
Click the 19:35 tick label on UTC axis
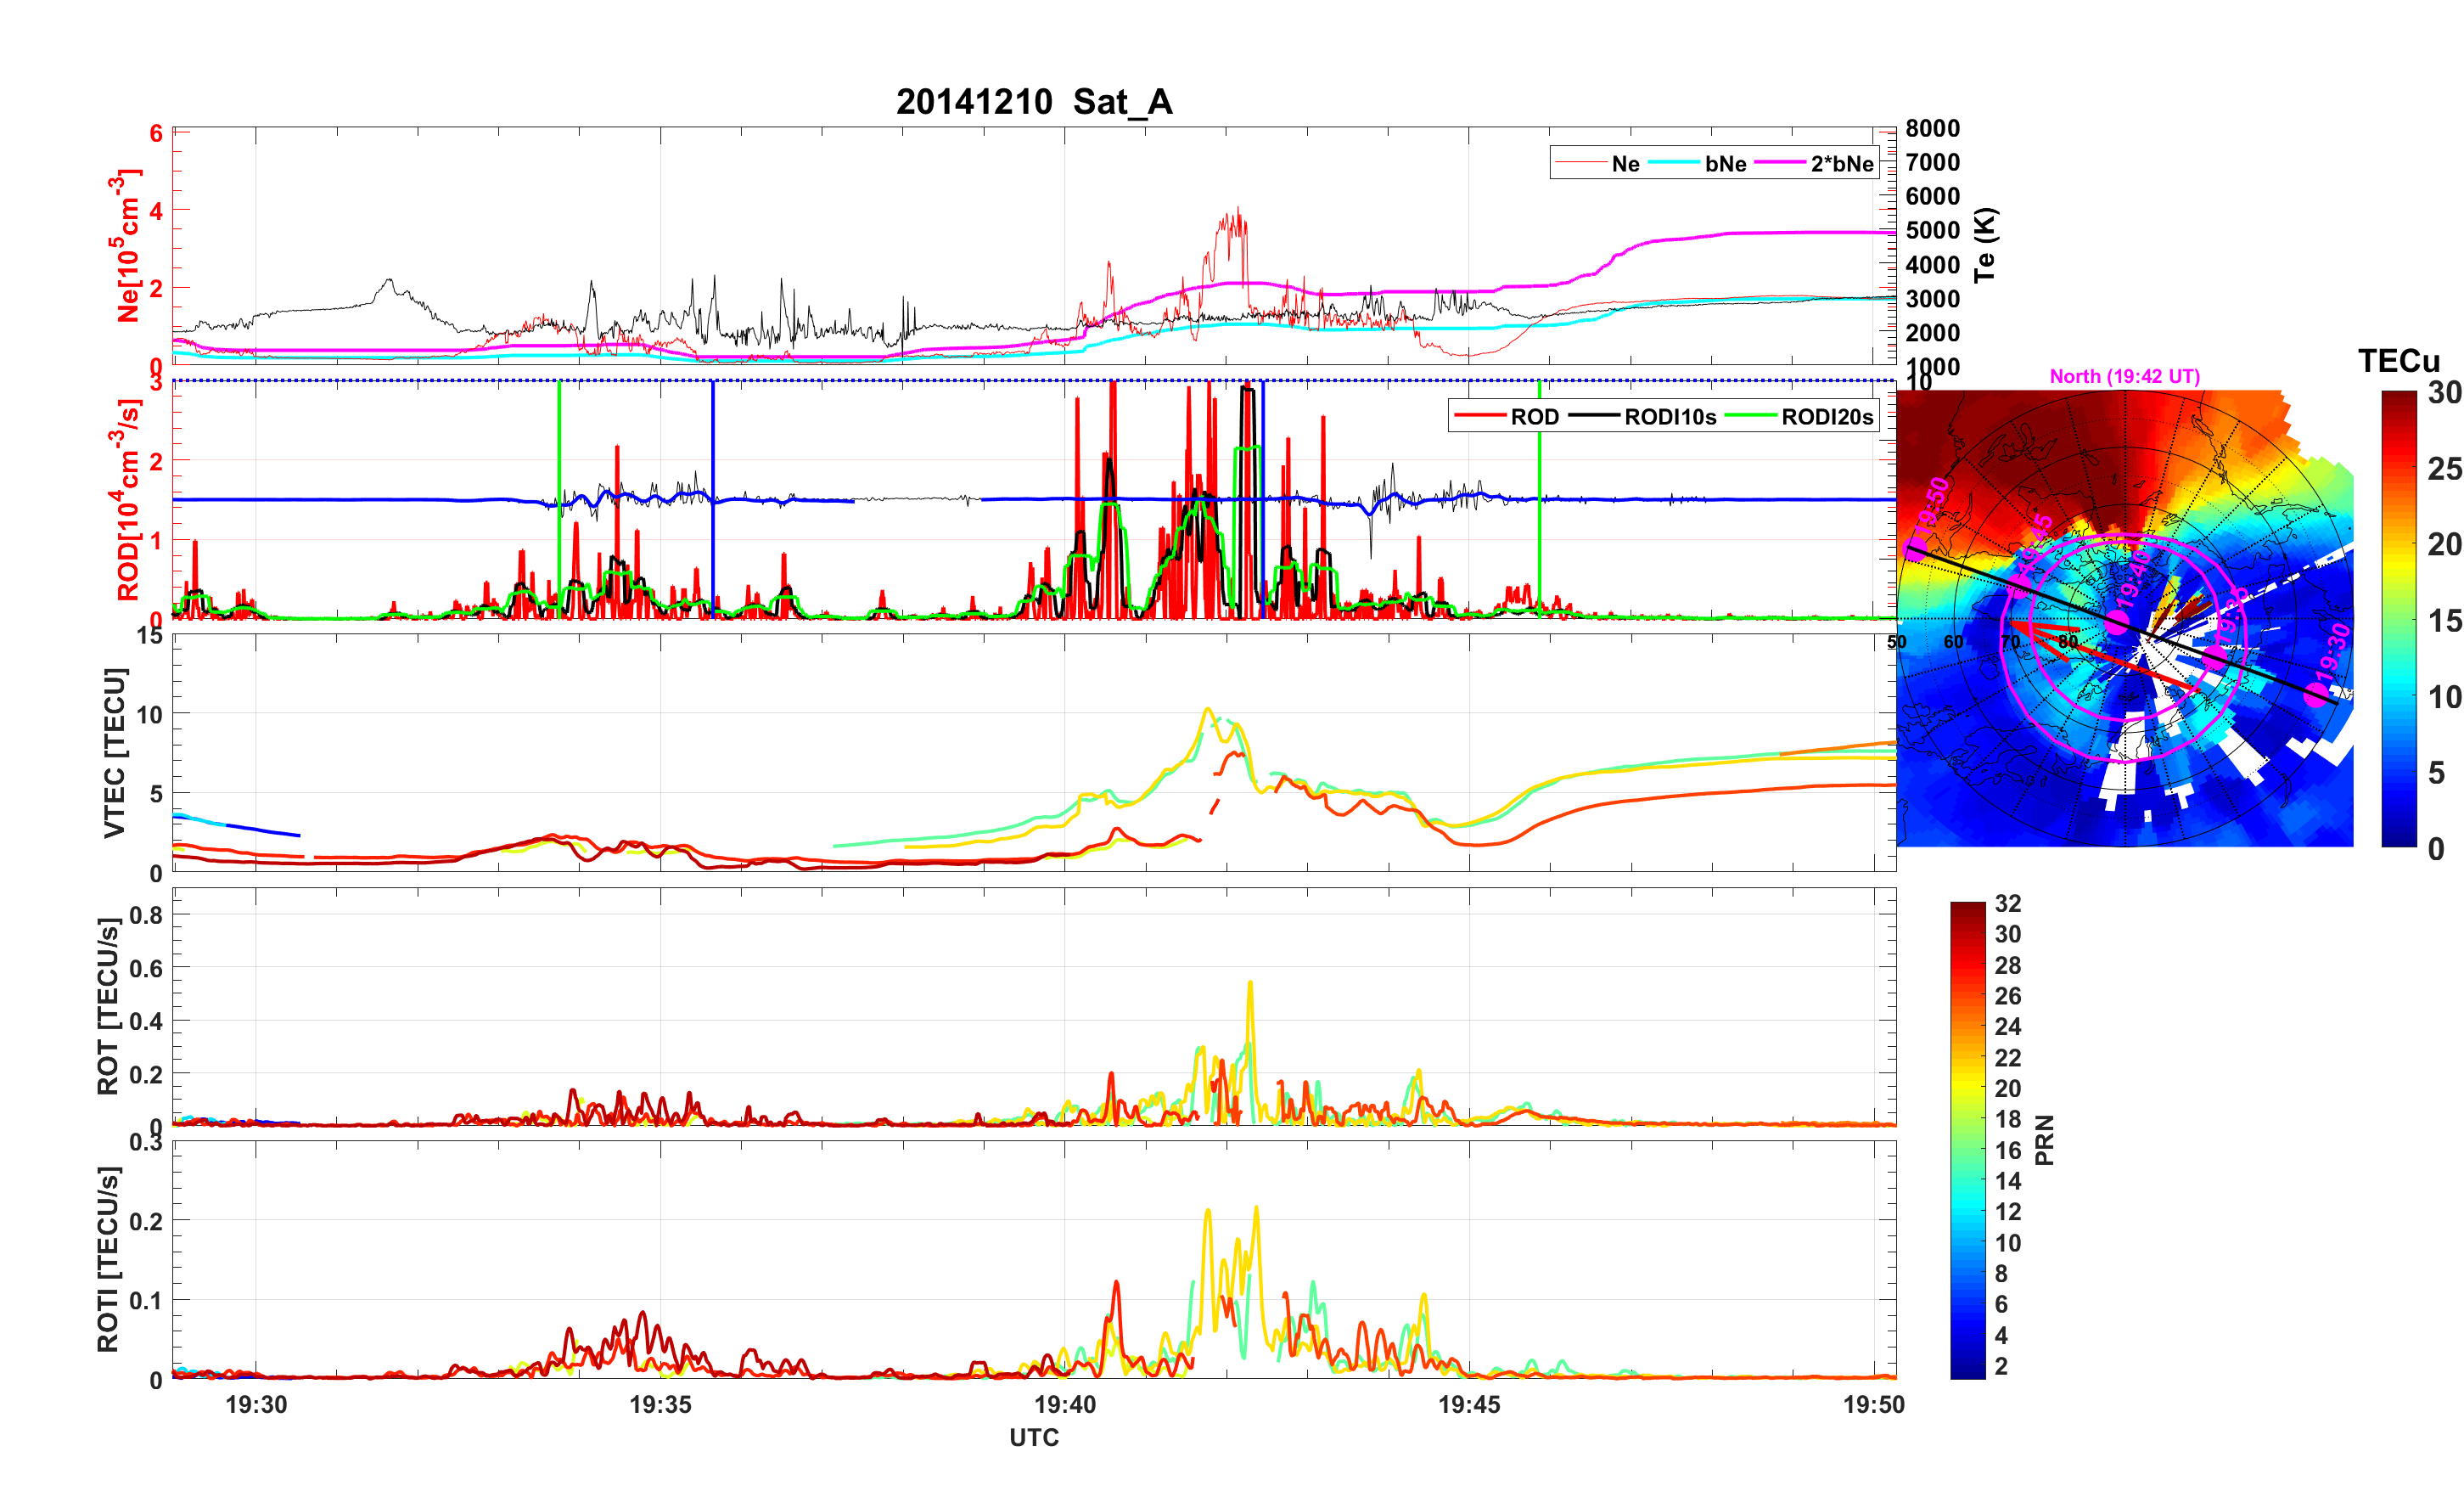tap(660, 1404)
